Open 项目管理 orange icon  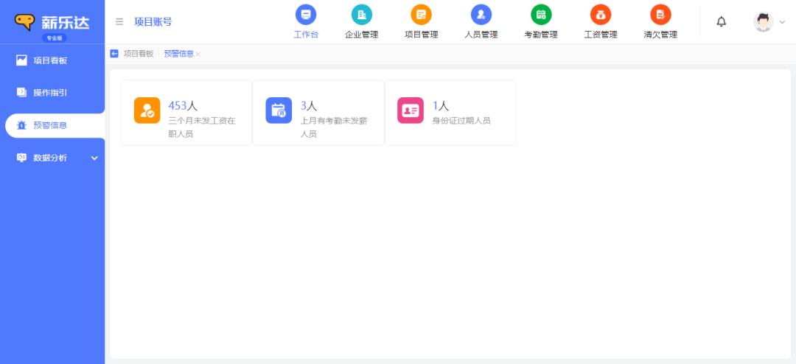point(421,14)
